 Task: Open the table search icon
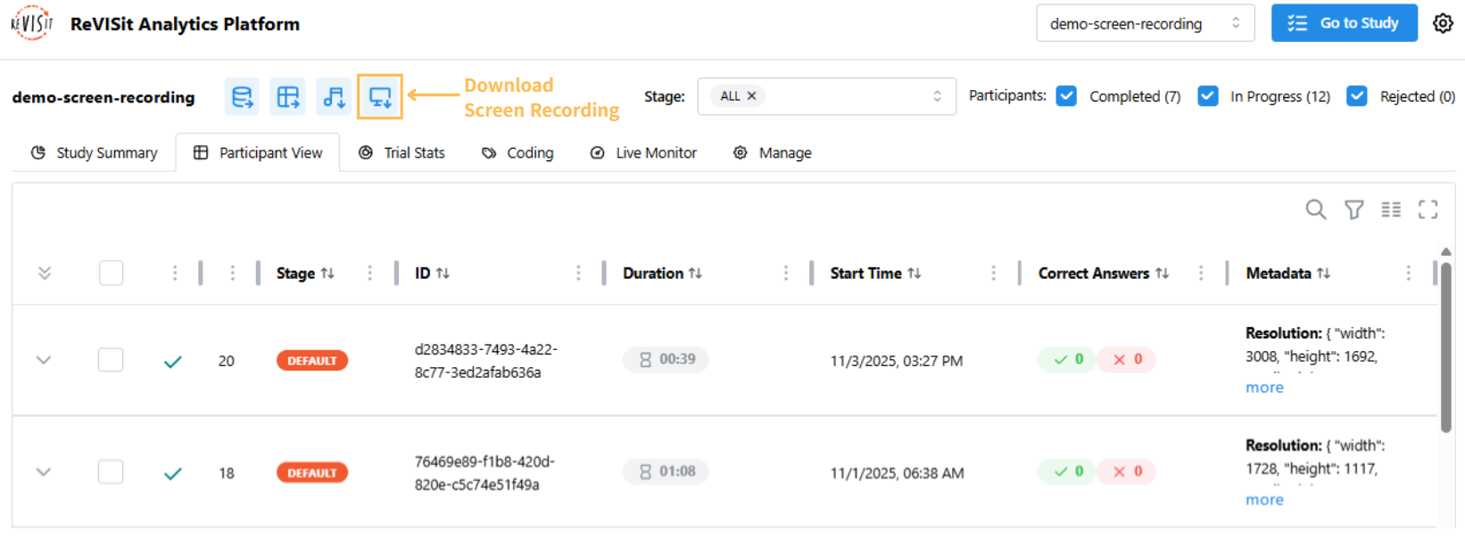(x=1316, y=209)
